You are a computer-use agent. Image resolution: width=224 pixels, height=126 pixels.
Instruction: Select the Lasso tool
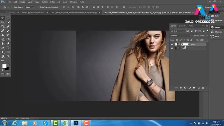(2, 22)
